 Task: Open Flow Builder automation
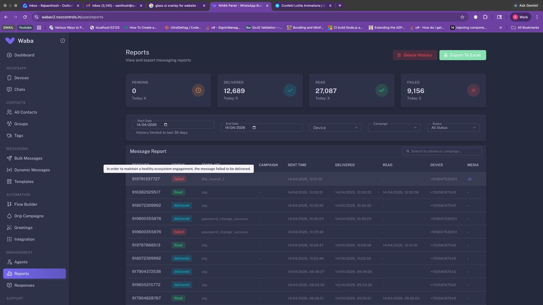pos(25,204)
